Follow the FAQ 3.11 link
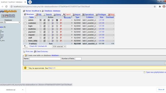166x93 pixels. pos(52,68)
